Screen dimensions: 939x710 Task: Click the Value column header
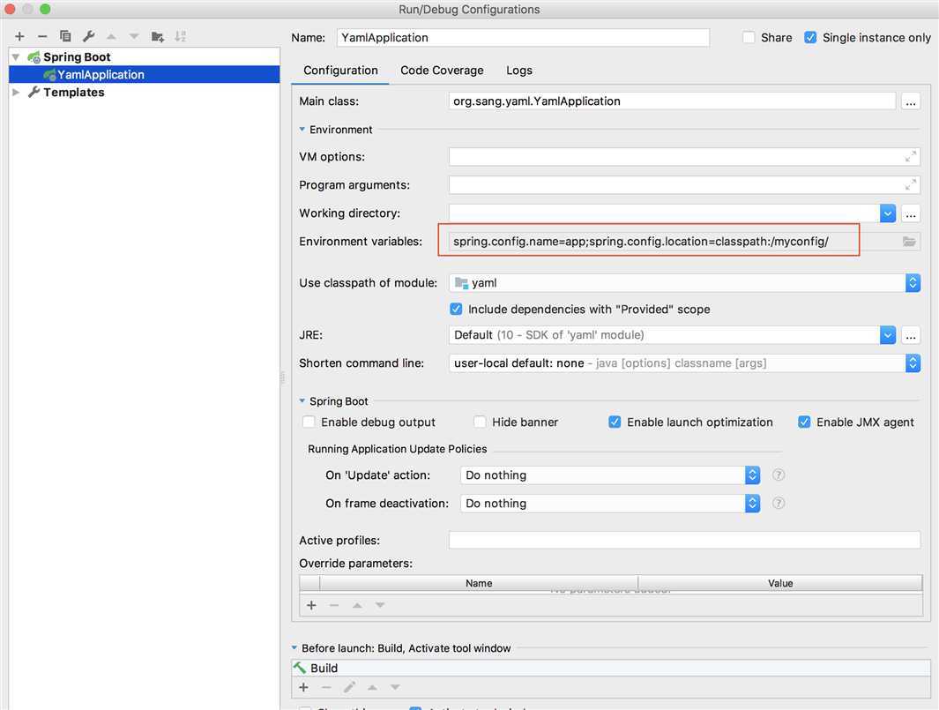pyautogui.click(x=780, y=583)
